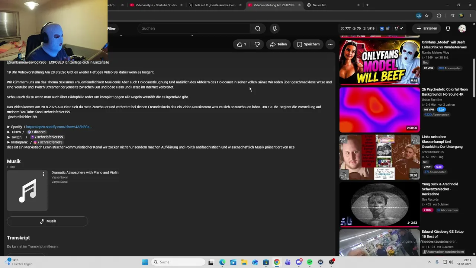Click the YouTube search magnifier icon
The image size is (476, 268).
(258, 29)
